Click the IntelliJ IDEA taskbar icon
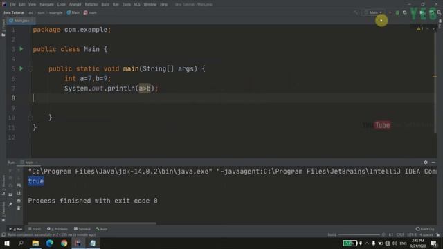Screen dimensions: 443x249 78,243
